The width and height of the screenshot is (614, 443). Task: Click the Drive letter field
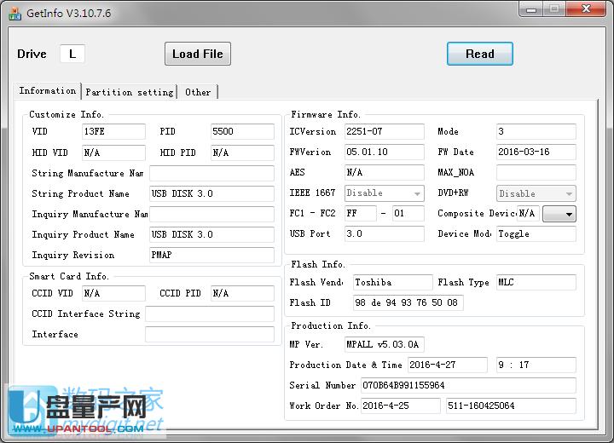(x=72, y=54)
